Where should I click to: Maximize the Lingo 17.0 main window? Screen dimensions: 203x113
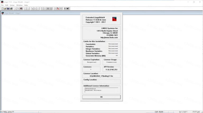coord(194,2)
